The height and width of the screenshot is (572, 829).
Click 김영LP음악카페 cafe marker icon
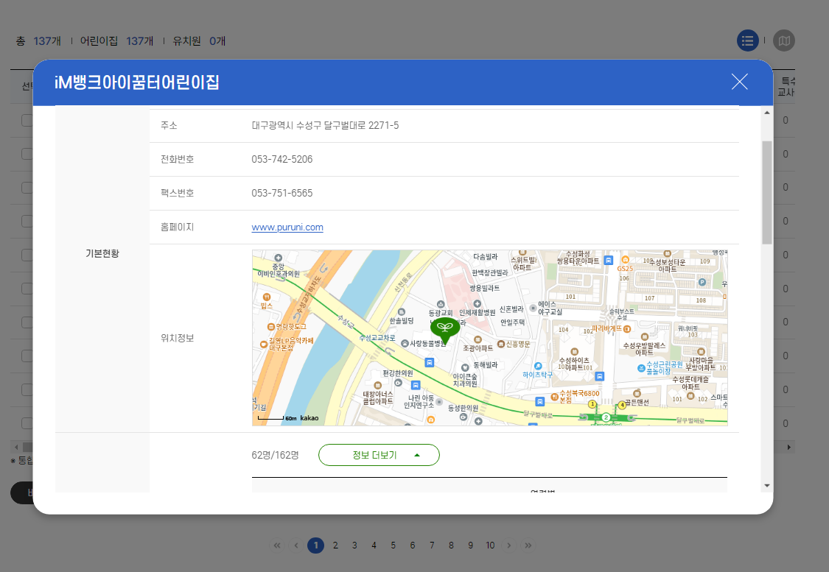click(x=264, y=344)
